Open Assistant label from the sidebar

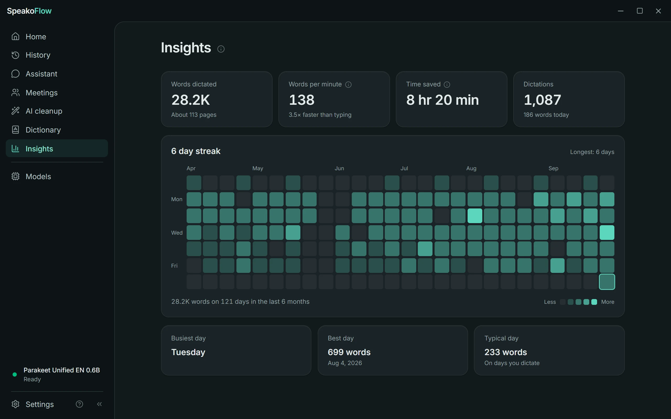(42, 74)
